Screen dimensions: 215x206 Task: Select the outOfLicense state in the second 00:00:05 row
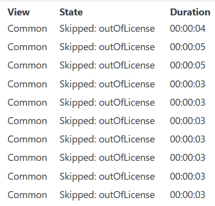107,66
